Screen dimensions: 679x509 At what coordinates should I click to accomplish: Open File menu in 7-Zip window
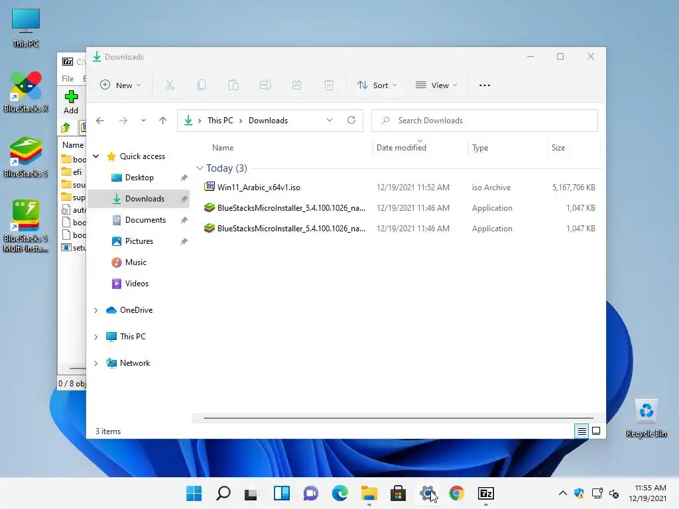pyautogui.click(x=68, y=79)
